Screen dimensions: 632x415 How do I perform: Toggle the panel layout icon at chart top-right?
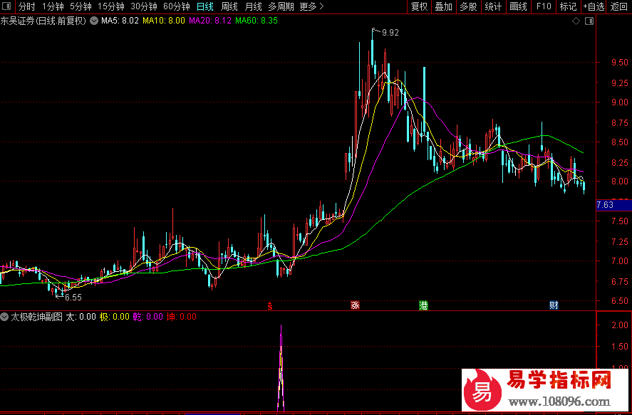589,21
